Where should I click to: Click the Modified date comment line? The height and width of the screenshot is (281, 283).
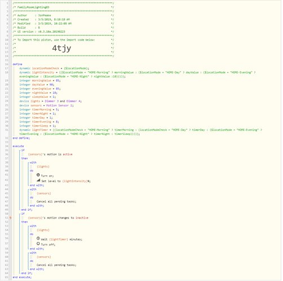click(x=63, y=24)
